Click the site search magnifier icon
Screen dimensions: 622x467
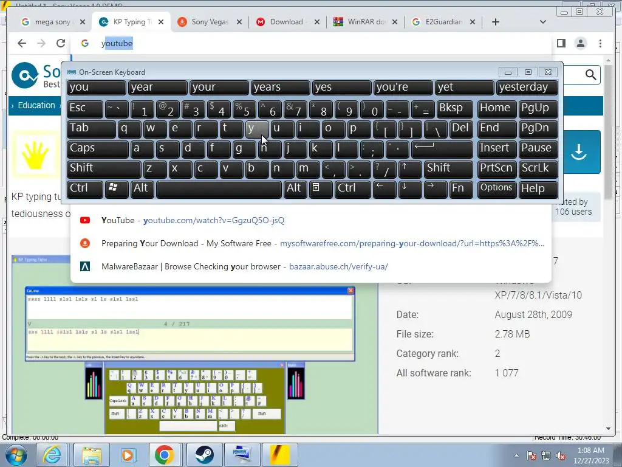[x=590, y=75]
